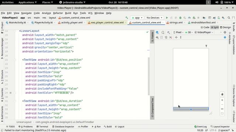236x132 pixels.
Task: Open the Build menu
Action: pyautogui.click(x=68, y=13)
